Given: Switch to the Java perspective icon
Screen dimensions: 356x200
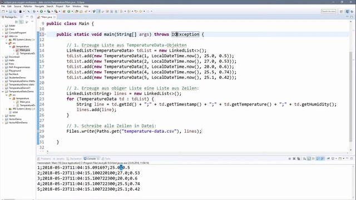Looking at the screenshot, I should (347, 11).
